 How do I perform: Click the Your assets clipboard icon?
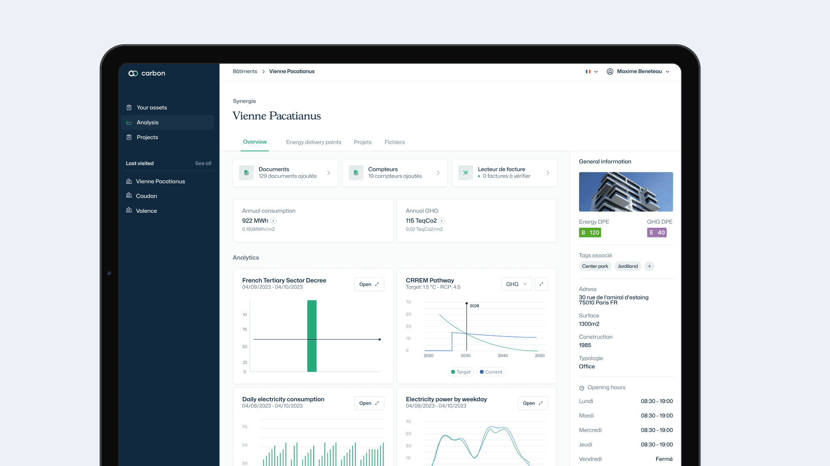(129, 108)
